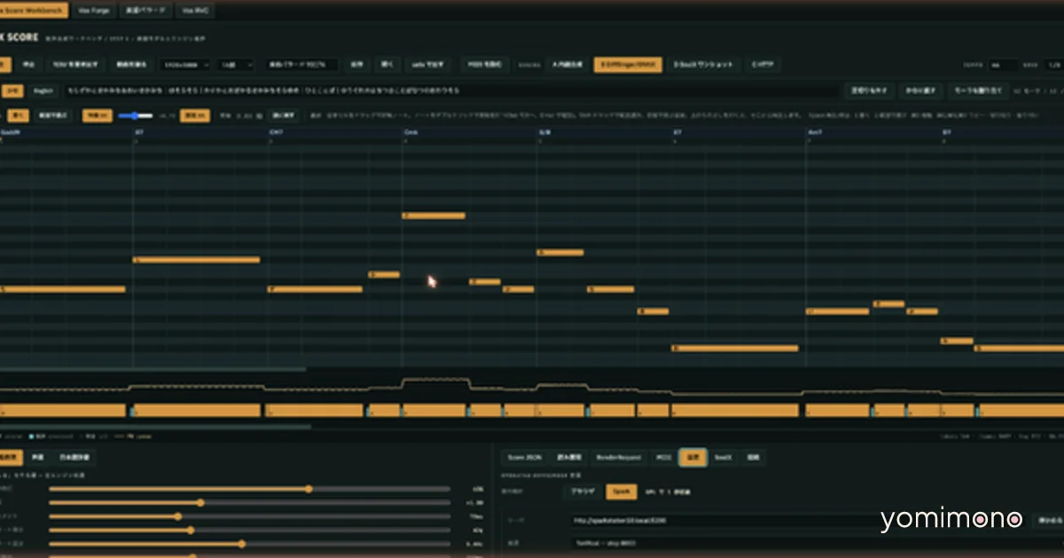Click the 保存 save button
1064x558 pixels.
(357, 65)
